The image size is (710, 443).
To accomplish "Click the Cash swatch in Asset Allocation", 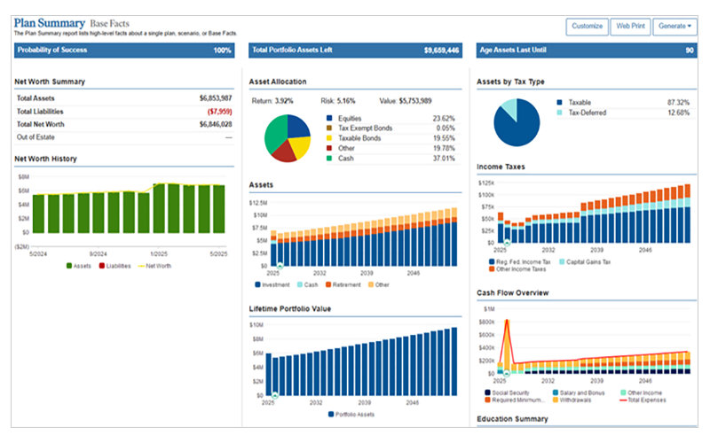I will [x=330, y=159].
